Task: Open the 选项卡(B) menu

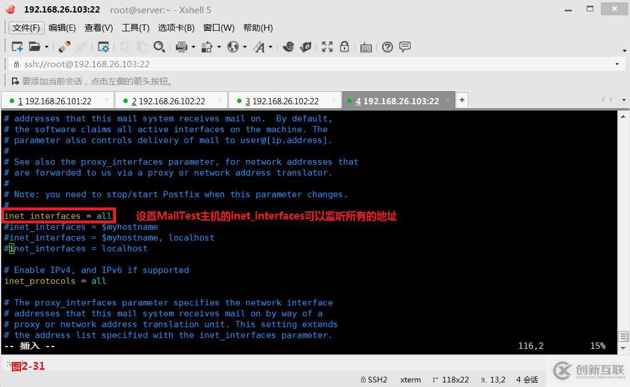Action: pos(176,28)
